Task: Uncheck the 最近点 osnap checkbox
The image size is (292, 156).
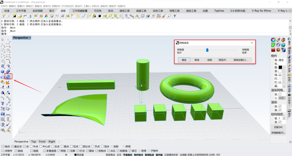Action: coord(13,146)
